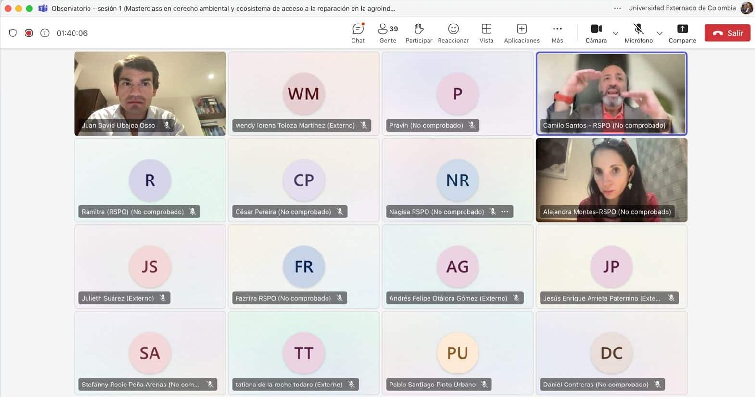Click the shield privacy icon
The height and width of the screenshot is (397, 755).
coord(13,33)
